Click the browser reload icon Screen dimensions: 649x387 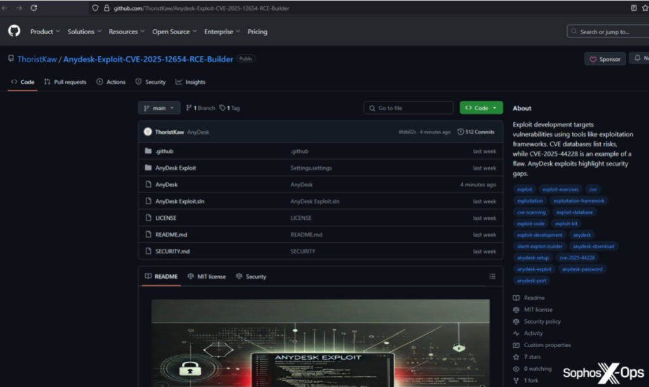35,8
